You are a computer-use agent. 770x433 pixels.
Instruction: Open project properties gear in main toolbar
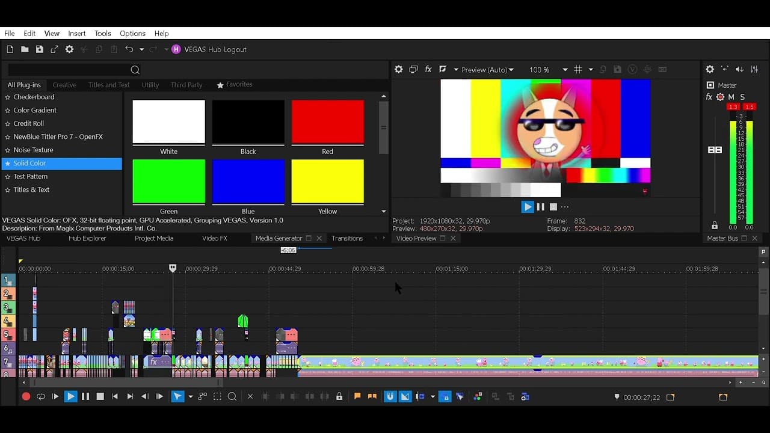69,49
